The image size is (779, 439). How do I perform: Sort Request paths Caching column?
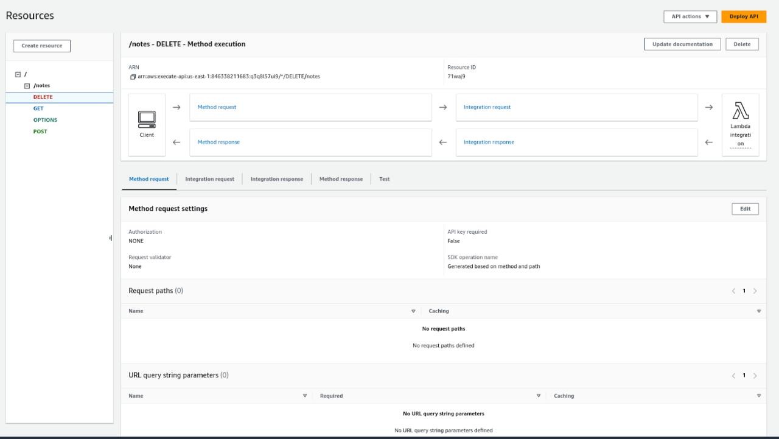tap(758, 311)
